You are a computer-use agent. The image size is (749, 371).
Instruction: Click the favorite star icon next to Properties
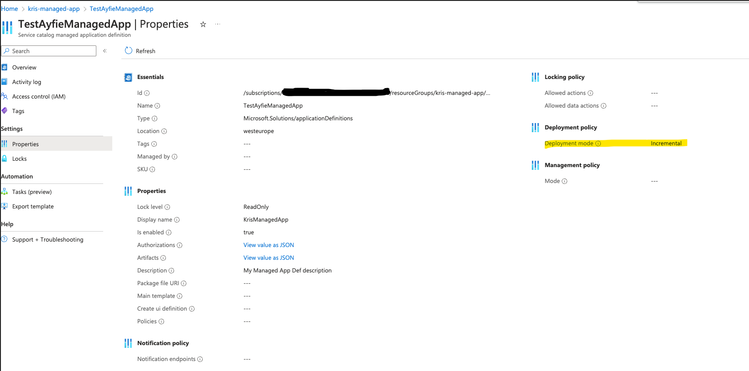coord(203,25)
